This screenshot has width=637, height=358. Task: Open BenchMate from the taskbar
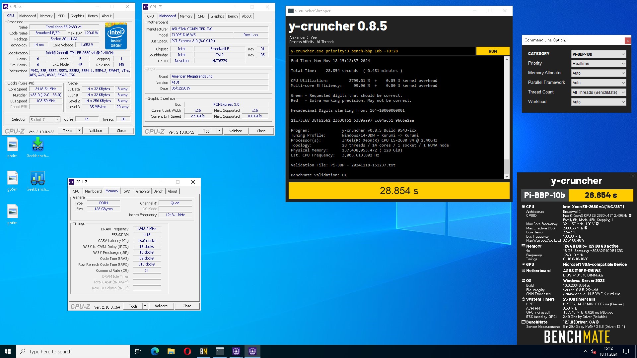pos(203,351)
